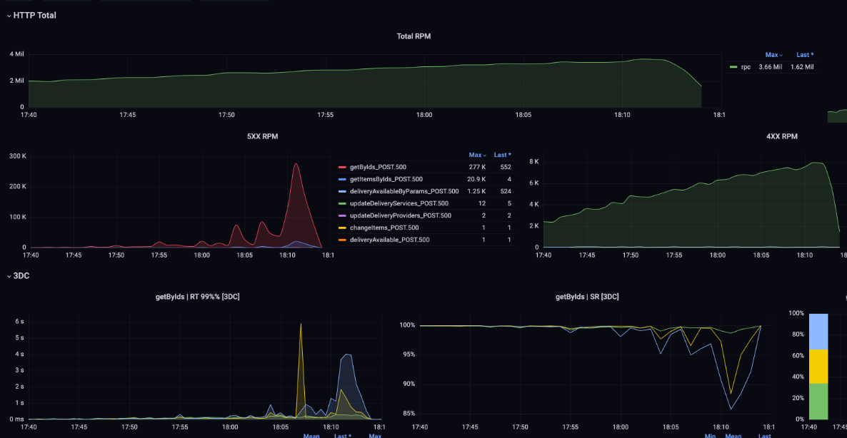The image size is (847, 438).
Task: Click yellow changeItems_POST.500 color marker
Action: click(x=342, y=228)
